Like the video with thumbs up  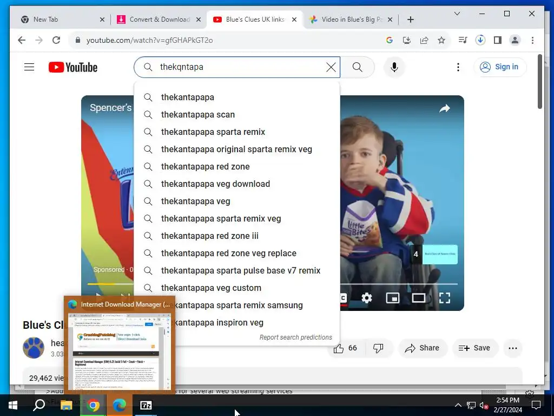coord(345,348)
